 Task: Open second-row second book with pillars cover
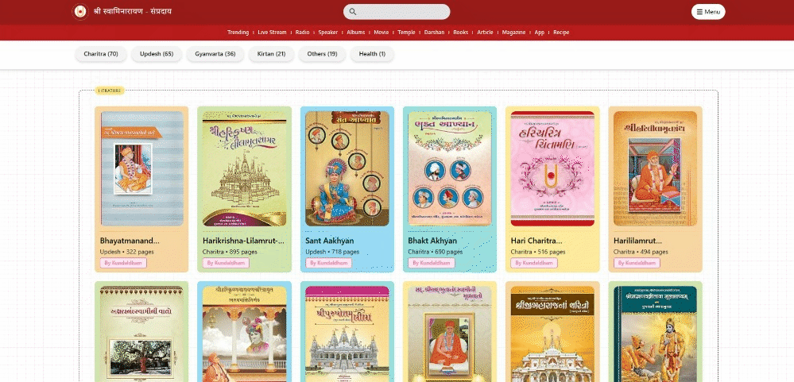coord(244,334)
